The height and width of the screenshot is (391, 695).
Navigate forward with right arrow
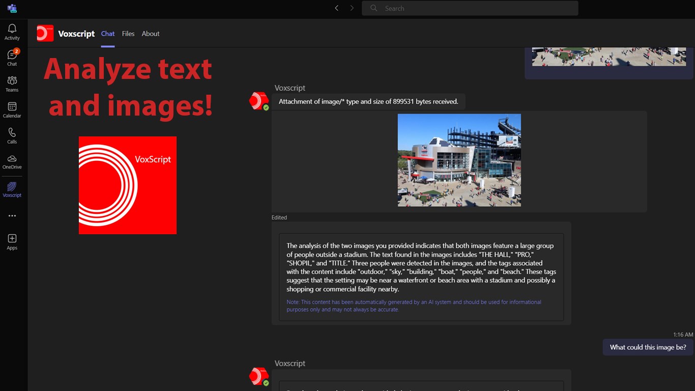(352, 8)
